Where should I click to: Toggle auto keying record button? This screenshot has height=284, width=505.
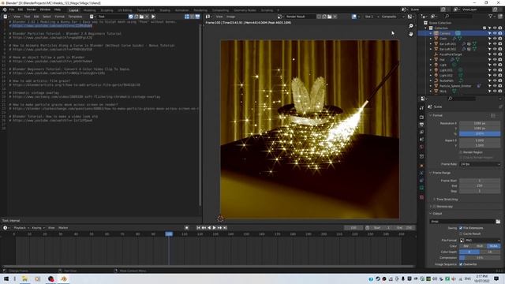(x=186, y=228)
